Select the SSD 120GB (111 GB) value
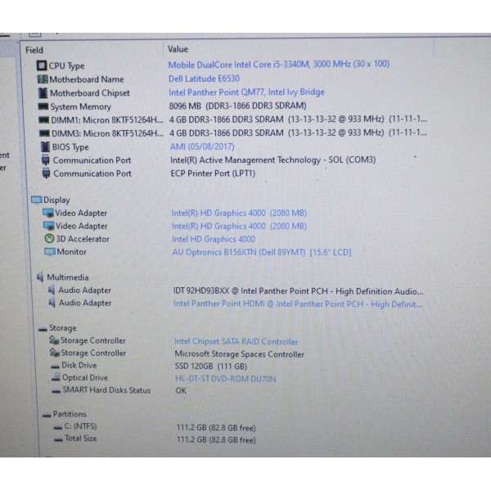Viewport: 491px width, 491px height. point(211,367)
